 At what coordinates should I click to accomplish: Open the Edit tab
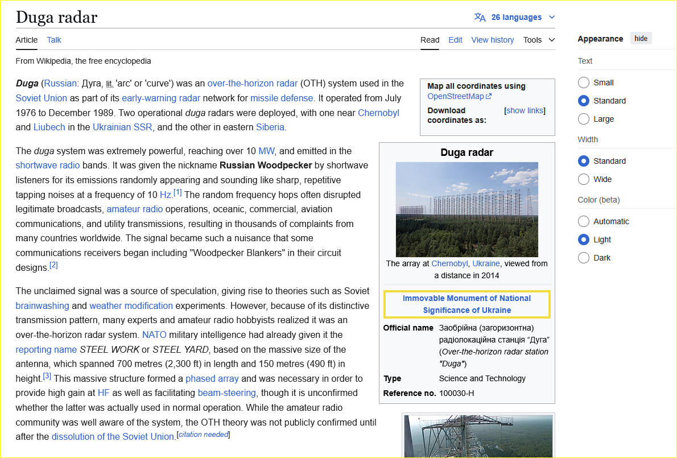point(455,40)
